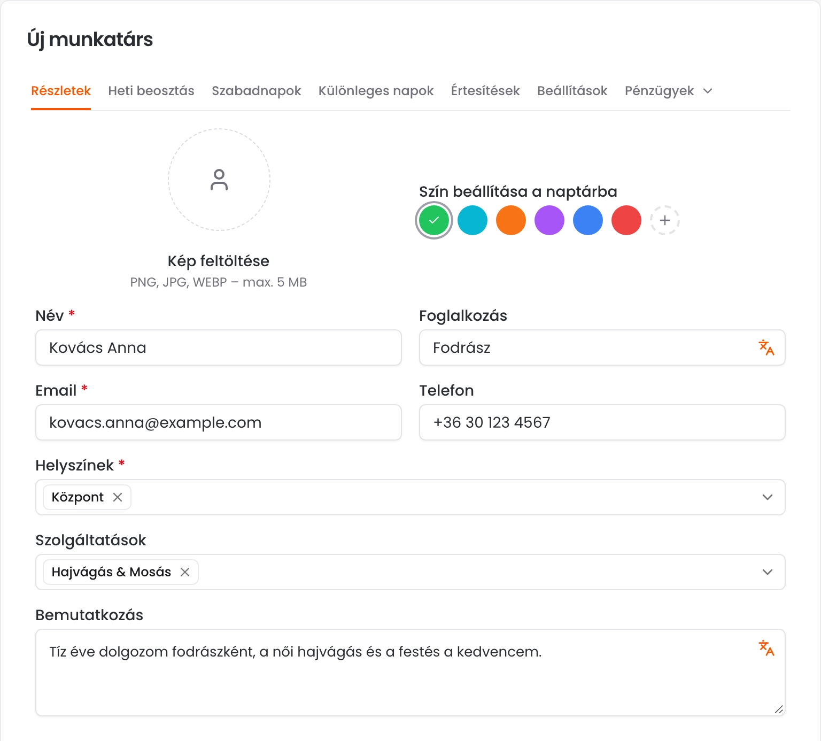Click the Új munkatárs heading
The height and width of the screenshot is (741, 821).
90,40
